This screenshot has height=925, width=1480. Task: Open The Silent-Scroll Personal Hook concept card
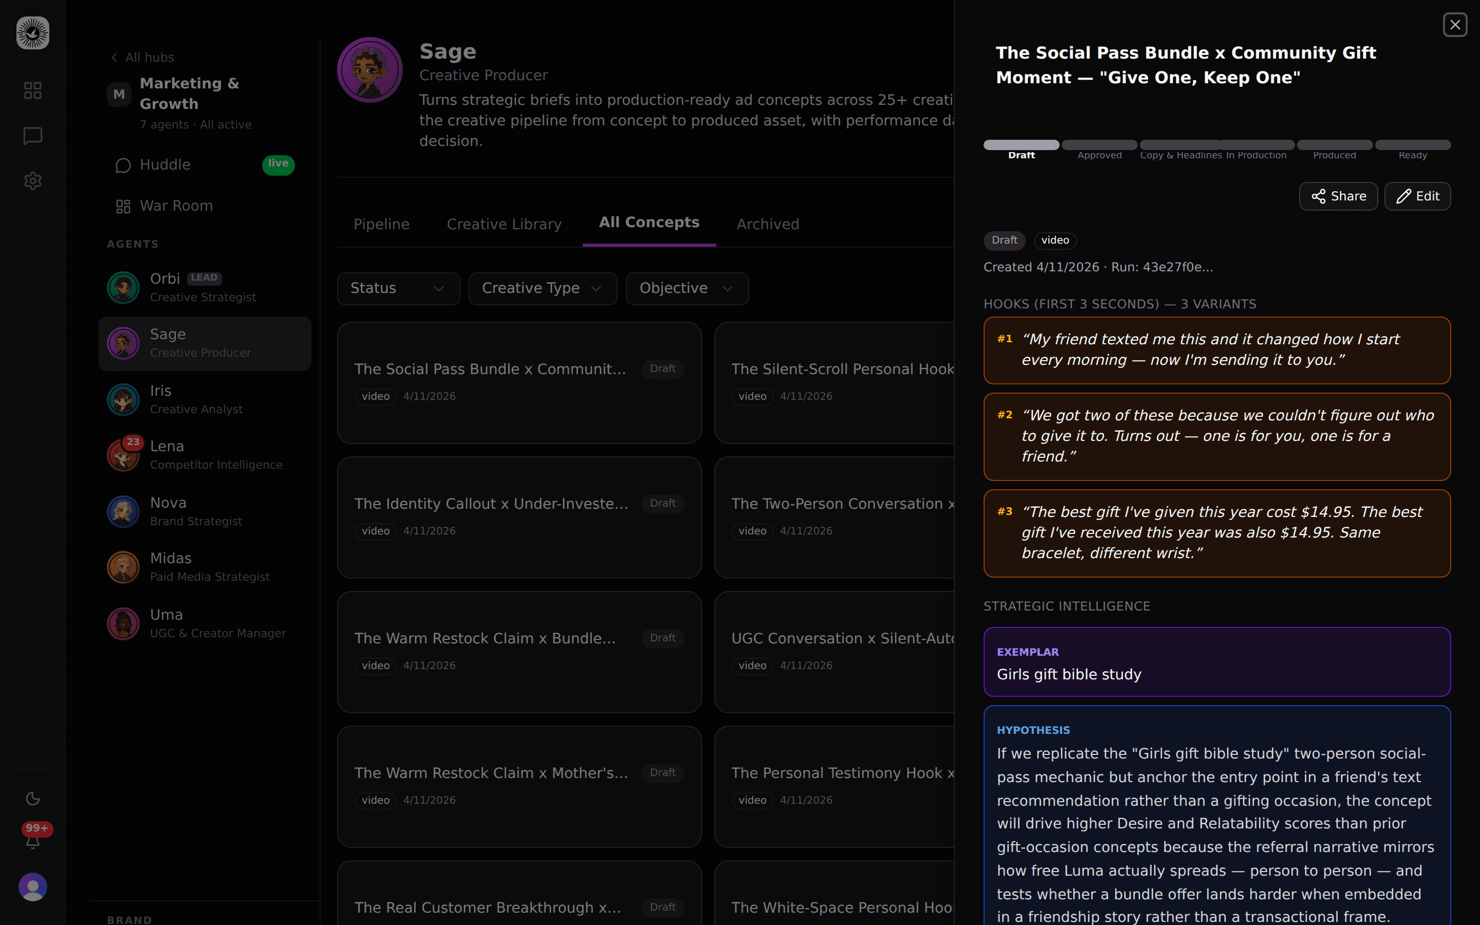click(838, 382)
